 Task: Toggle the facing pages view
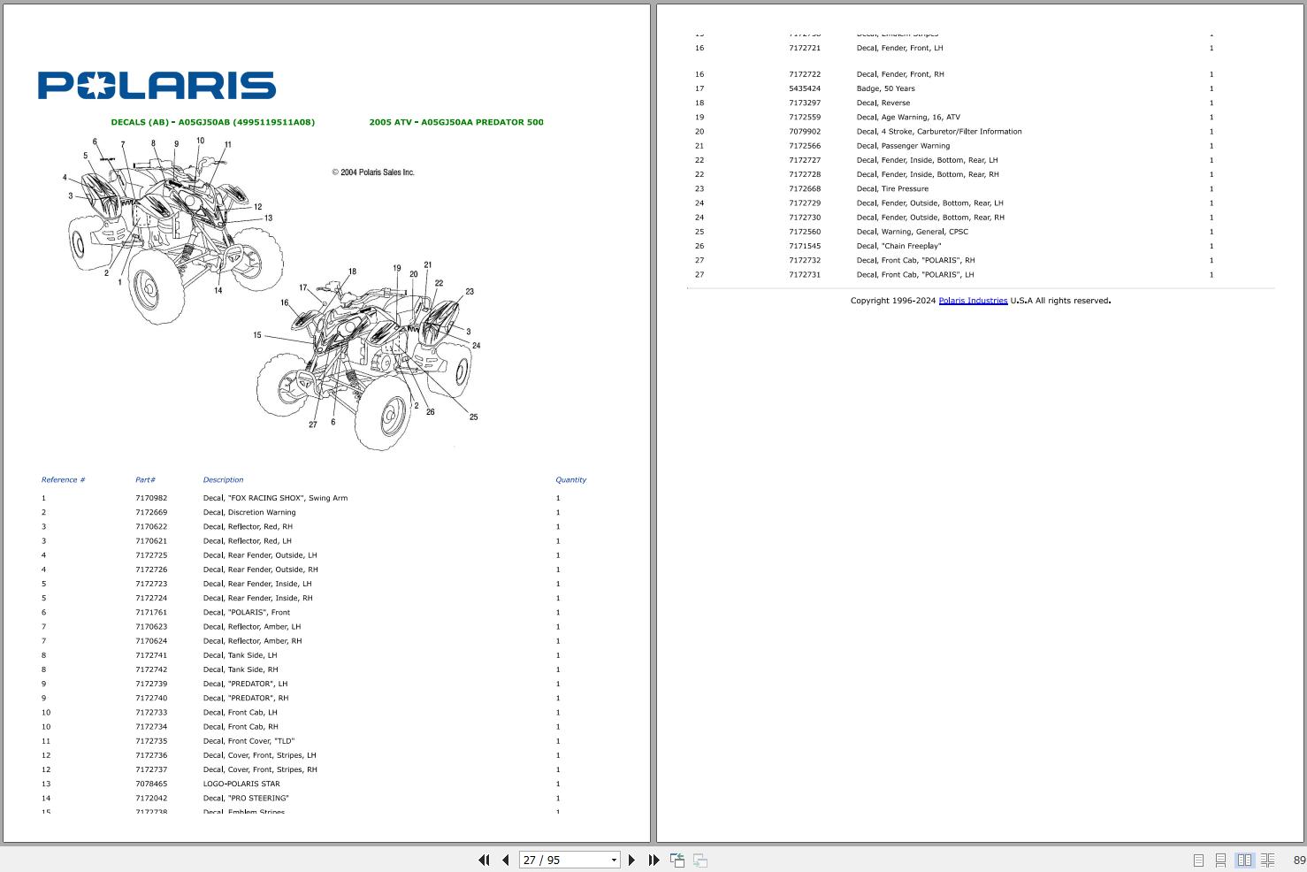[1245, 860]
